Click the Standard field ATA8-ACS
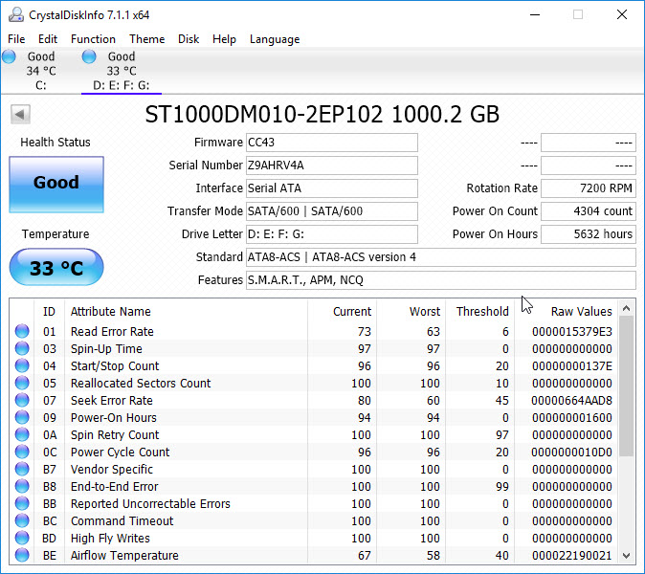Viewport: 645px width, 574px height. click(441, 257)
